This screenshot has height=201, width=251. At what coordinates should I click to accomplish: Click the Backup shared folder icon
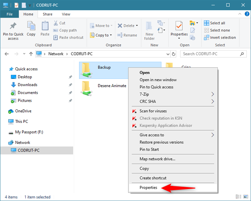[x=86, y=70]
